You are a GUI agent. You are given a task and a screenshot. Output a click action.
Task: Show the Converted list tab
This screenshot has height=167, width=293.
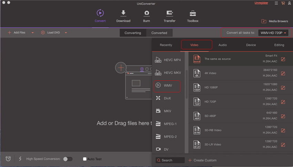coord(159,33)
